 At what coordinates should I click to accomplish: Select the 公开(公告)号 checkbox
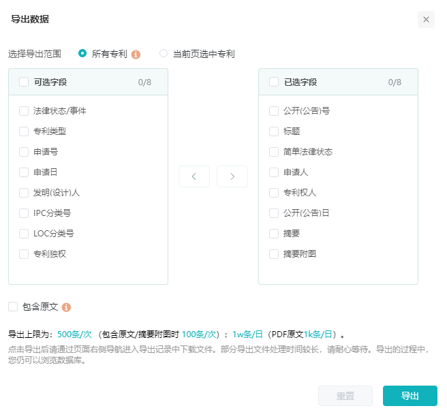click(x=274, y=110)
